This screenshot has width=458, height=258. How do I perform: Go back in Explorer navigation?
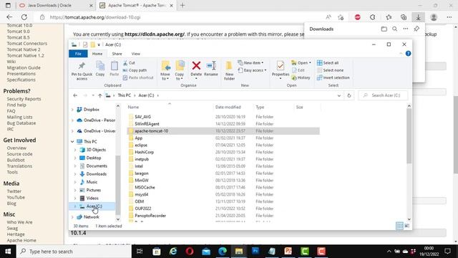[x=75, y=95]
